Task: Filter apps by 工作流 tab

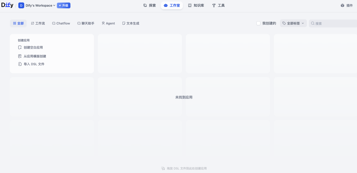Action: 38,23
